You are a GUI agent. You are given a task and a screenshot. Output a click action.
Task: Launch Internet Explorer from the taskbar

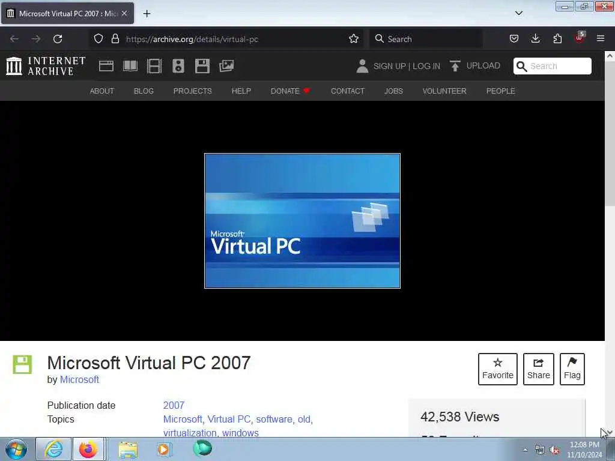tap(53, 449)
